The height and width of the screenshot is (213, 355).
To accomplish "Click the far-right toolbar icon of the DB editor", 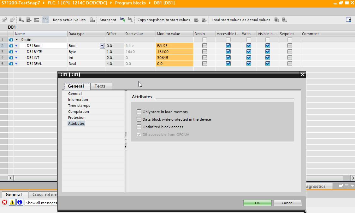I will 348,20.
